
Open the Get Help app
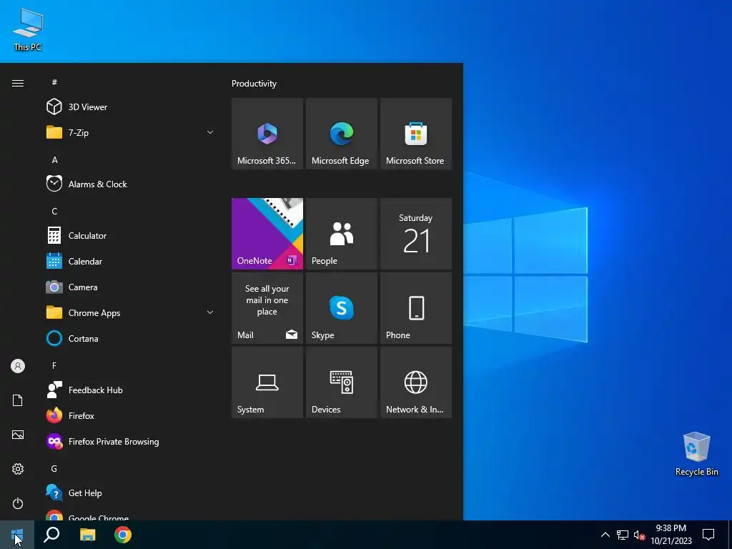coord(131,493)
